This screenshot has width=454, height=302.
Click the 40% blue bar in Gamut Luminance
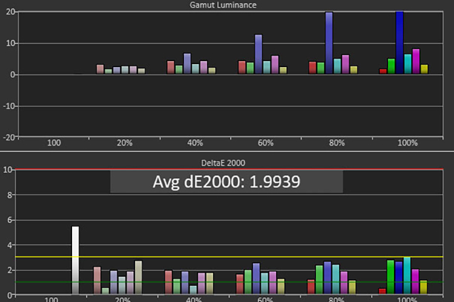click(x=187, y=63)
